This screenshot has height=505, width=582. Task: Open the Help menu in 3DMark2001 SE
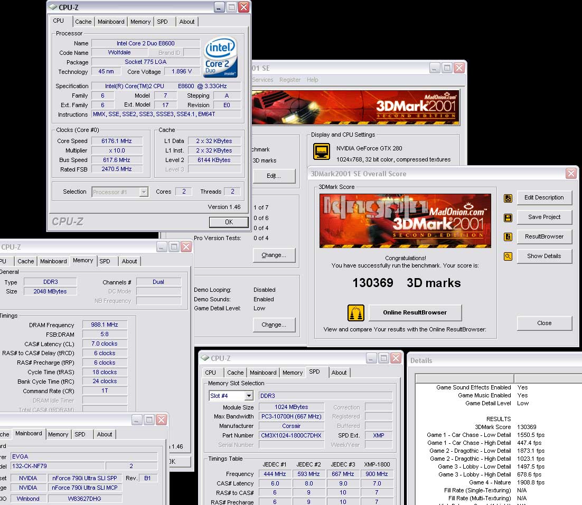[x=312, y=80]
